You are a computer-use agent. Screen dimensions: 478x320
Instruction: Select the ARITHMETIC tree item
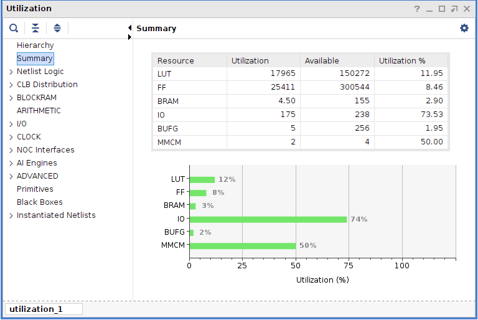click(39, 111)
